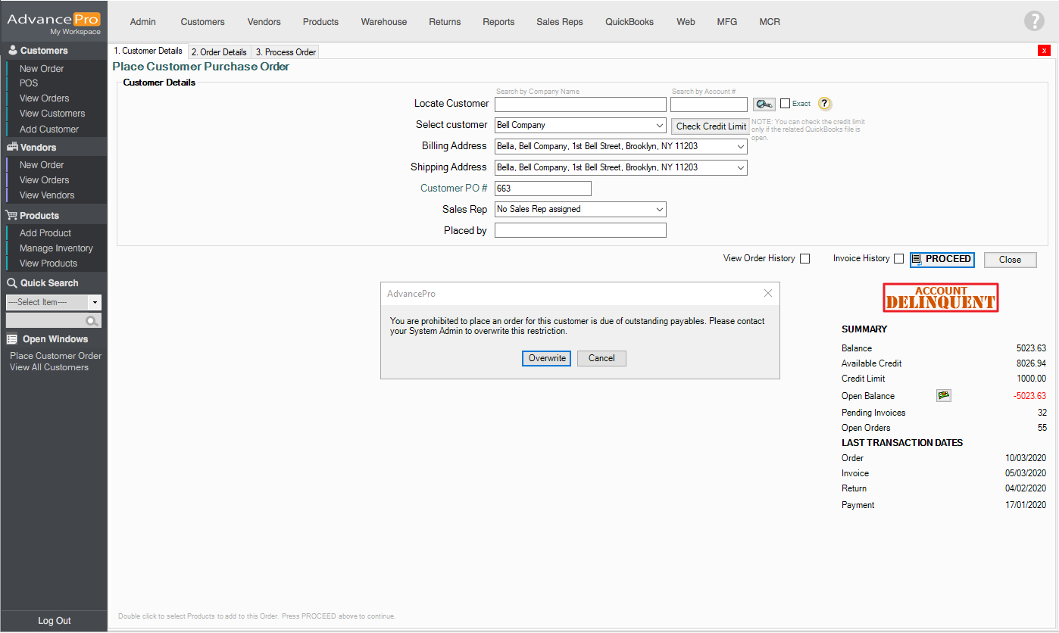The width and height of the screenshot is (1059, 633).
Task: Close the AdvancePro dialog with X icon
Action: click(767, 293)
